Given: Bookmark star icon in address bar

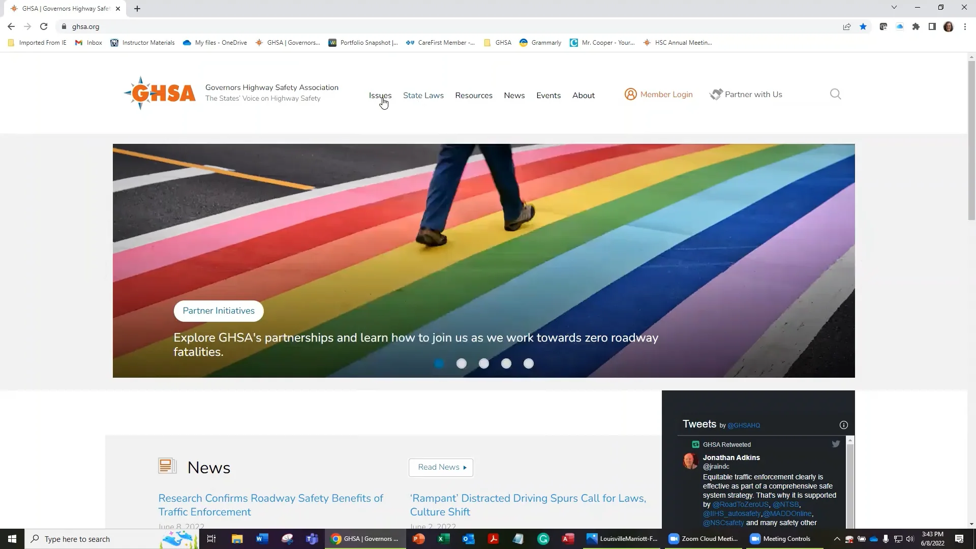Looking at the screenshot, I should (x=863, y=27).
